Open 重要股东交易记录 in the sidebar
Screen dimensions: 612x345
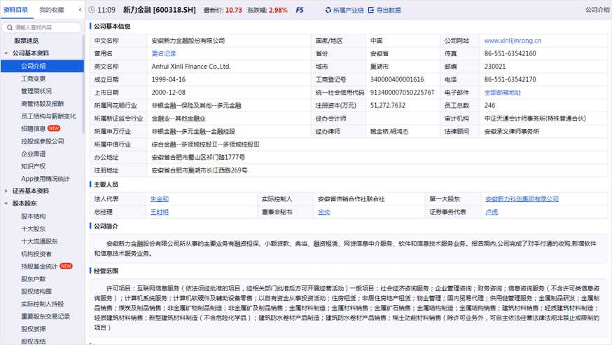(46, 316)
